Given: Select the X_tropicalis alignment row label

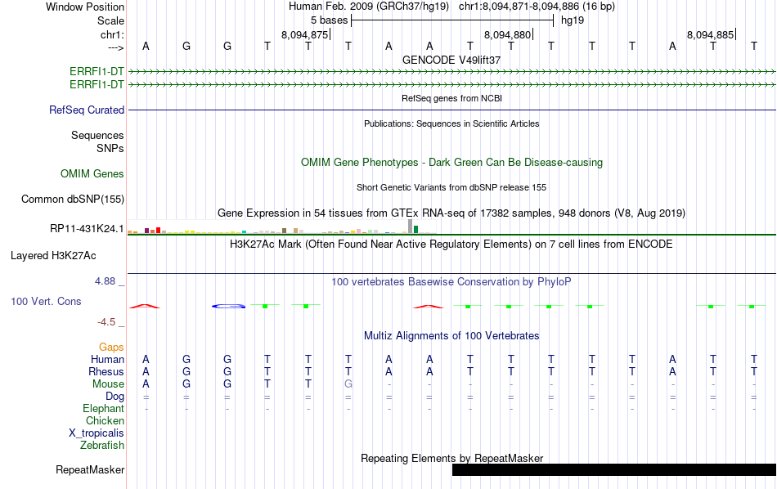Looking at the screenshot, I should [x=97, y=433].
